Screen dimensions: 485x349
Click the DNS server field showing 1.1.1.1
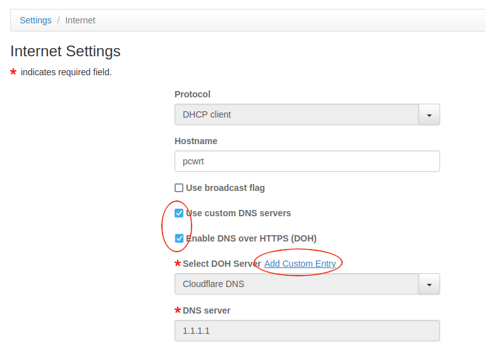click(x=307, y=331)
